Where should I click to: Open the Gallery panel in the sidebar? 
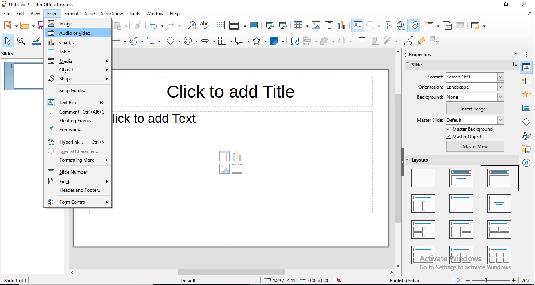pyautogui.click(x=526, y=150)
